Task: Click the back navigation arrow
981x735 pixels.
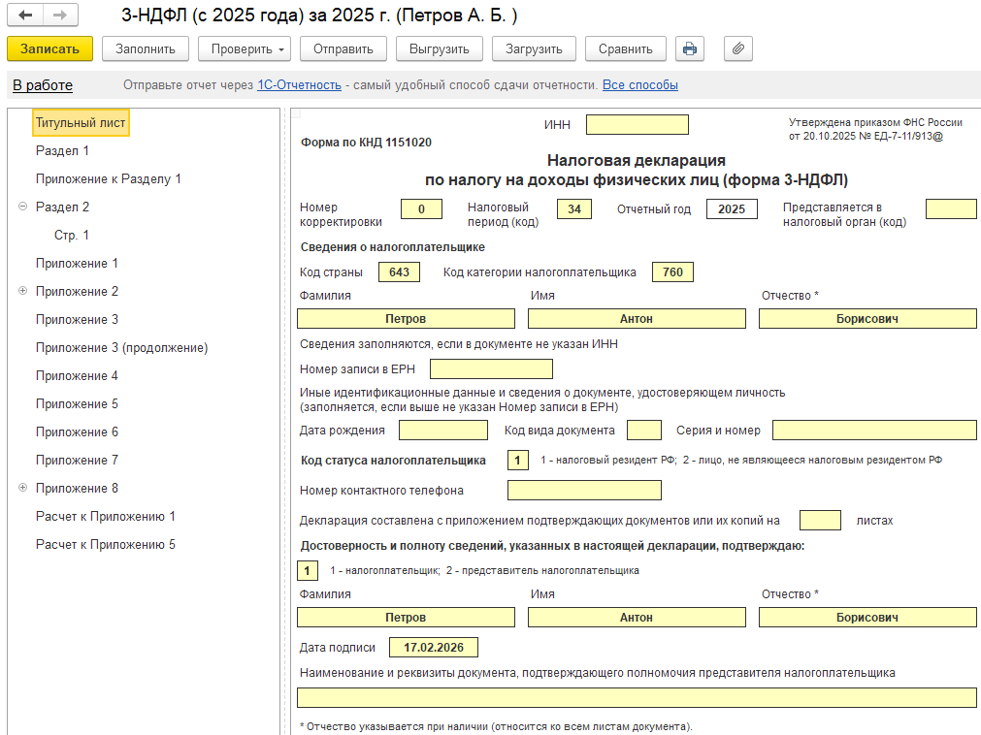Action: [25, 16]
